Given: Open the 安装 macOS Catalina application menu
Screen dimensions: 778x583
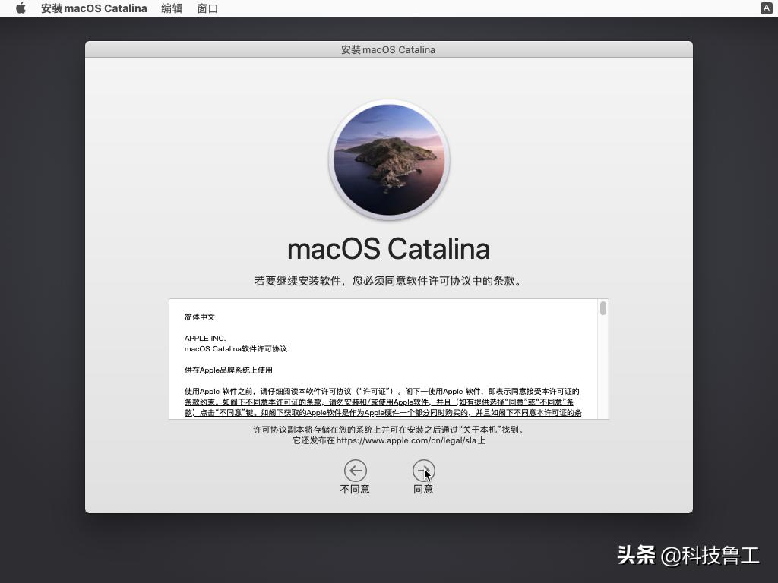Looking at the screenshot, I should tap(93, 8).
